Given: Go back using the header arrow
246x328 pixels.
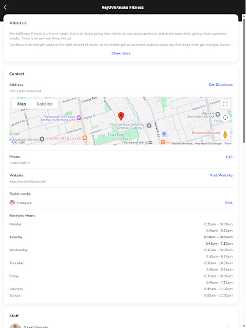Looking at the screenshot, I should point(5,7).
